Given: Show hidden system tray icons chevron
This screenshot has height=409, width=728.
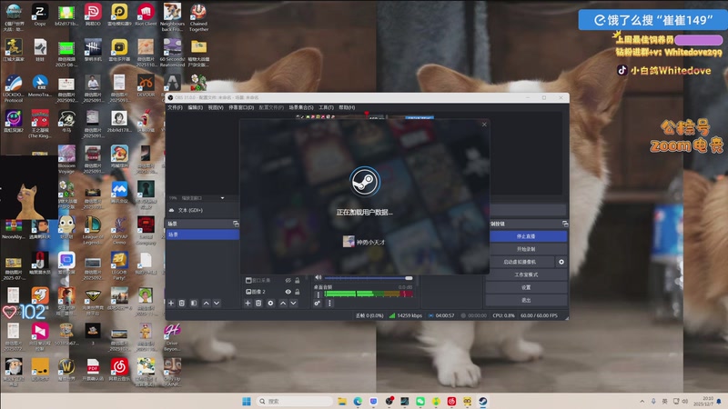Looking at the screenshot, I should (642, 401).
